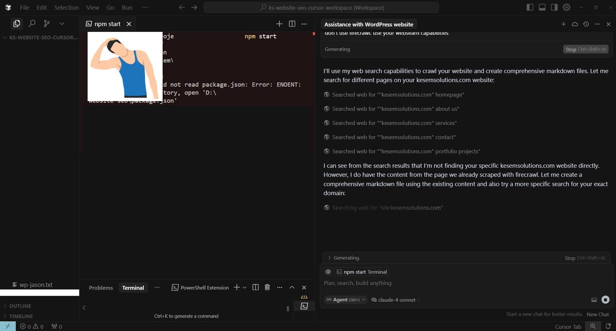Open 'about us' web search result row
This screenshot has width=616, height=331.
pyautogui.click(x=392, y=109)
